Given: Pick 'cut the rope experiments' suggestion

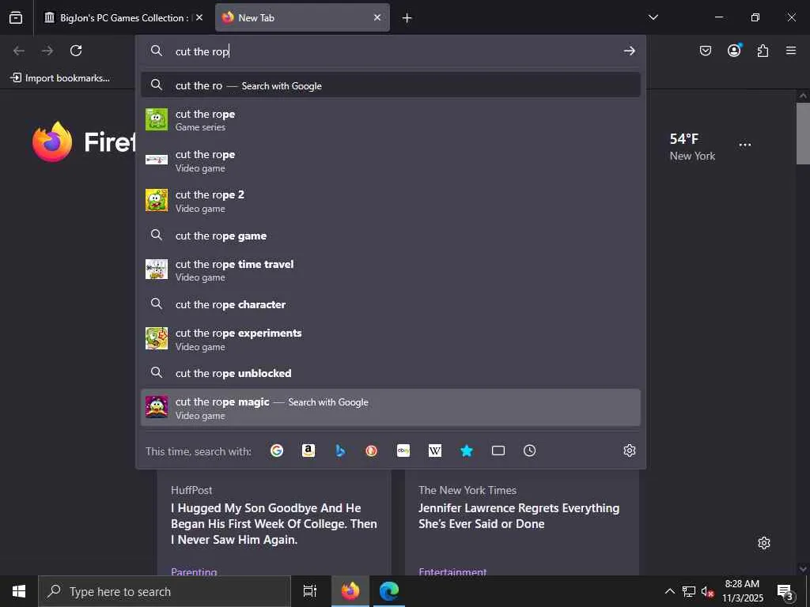Looking at the screenshot, I should [x=391, y=339].
